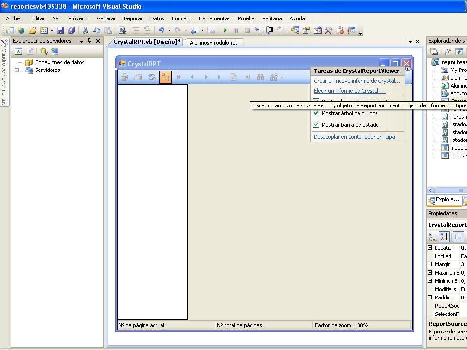This screenshot has height=350, width=467.
Task: Open the Formato menu
Action: coord(181,18)
